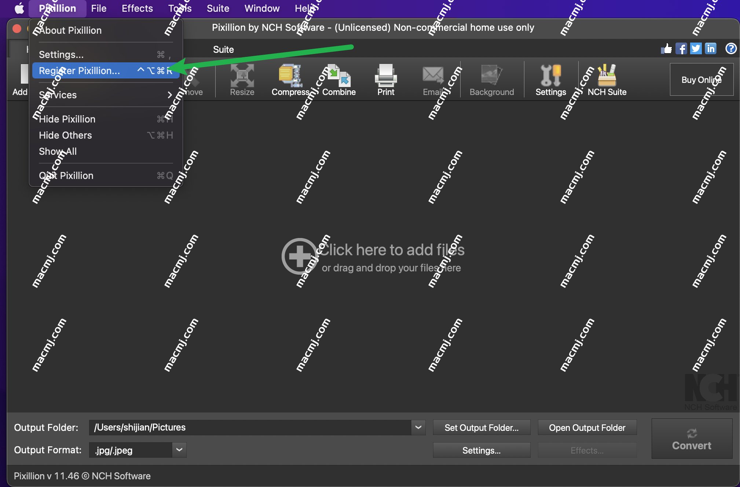Close the Pixillion window with red button
This screenshot has width=740, height=487.
coord(17,29)
